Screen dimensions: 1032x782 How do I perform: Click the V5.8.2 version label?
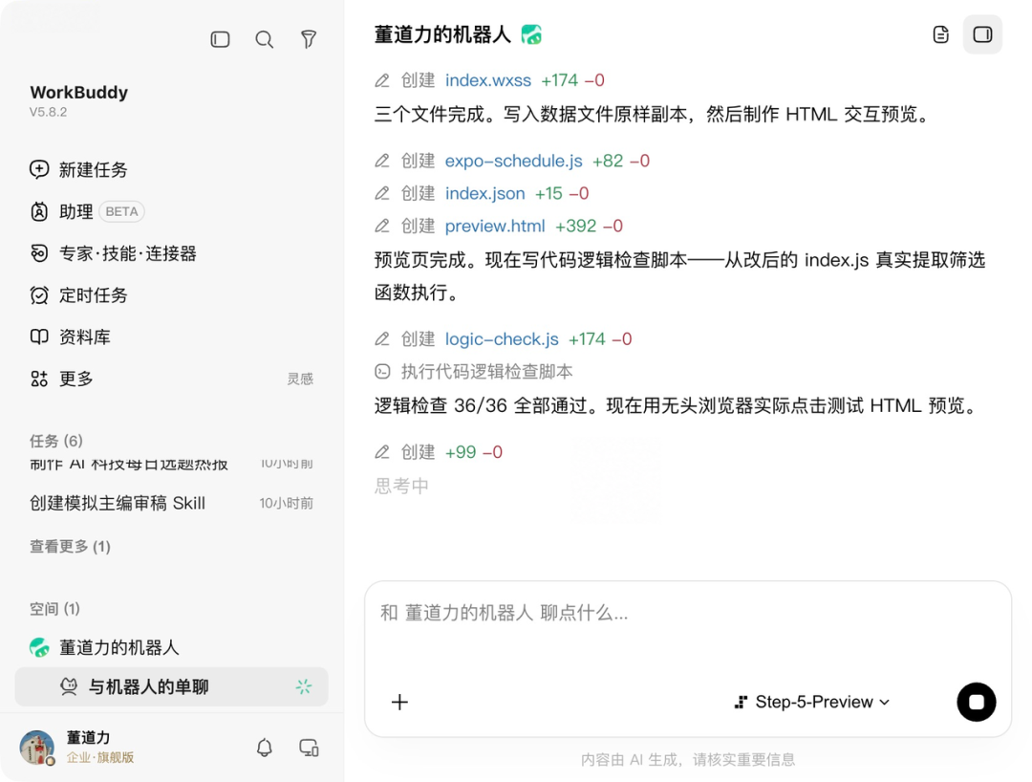48,112
